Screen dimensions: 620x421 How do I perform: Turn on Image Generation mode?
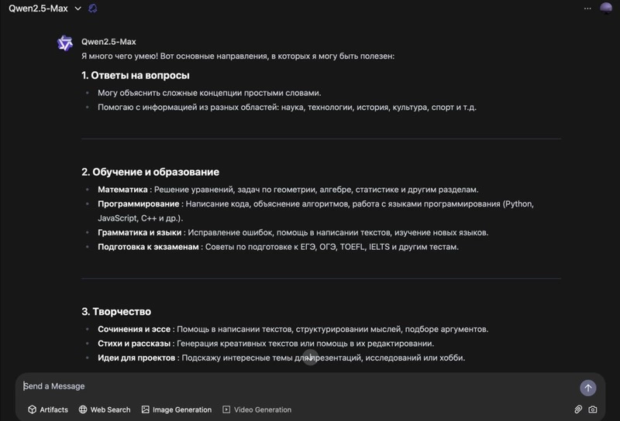pos(175,409)
